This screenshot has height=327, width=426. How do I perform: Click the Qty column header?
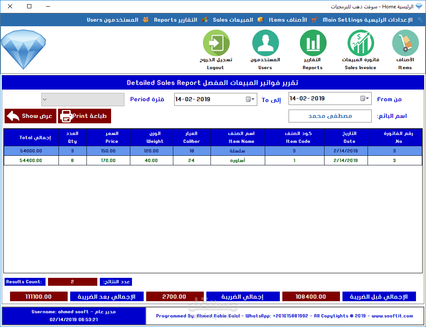pos(73,137)
